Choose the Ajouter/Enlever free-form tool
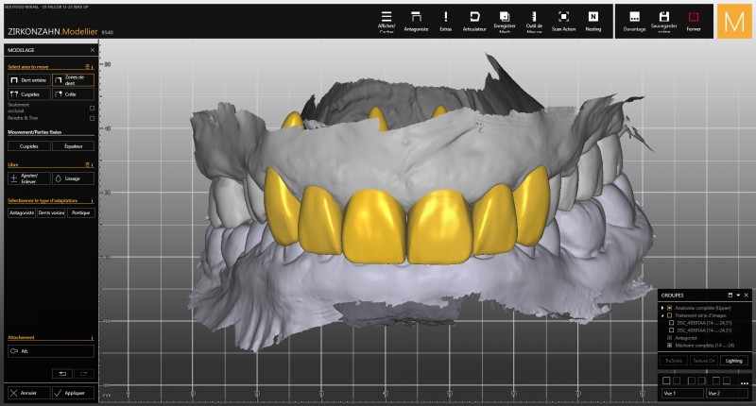 point(29,178)
